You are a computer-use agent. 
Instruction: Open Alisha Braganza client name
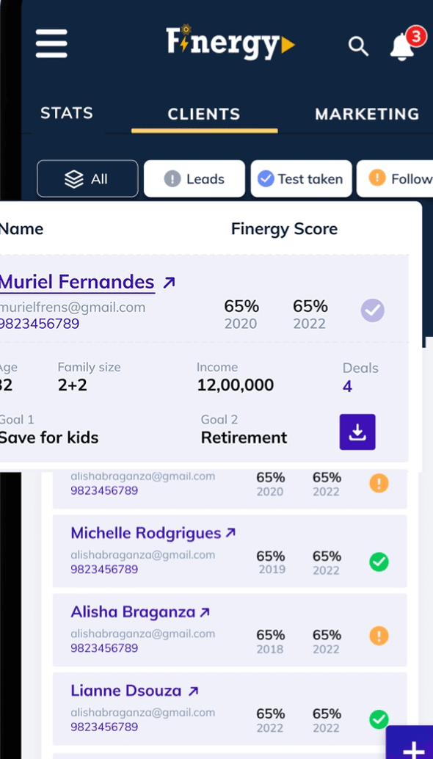133,612
